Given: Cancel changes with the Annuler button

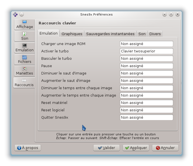Looking at the screenshot, I should click(165, 148).
